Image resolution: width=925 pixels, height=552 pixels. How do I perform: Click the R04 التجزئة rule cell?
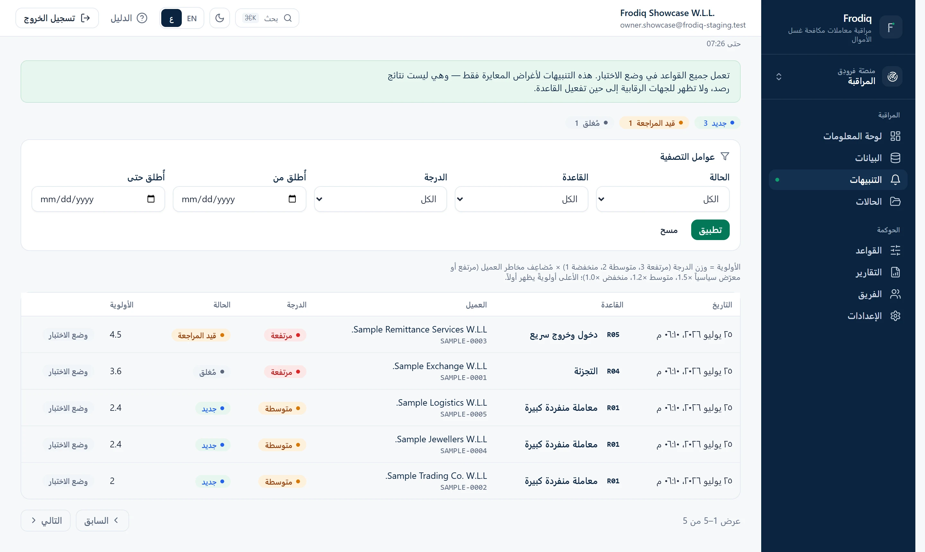pos(597,371)
